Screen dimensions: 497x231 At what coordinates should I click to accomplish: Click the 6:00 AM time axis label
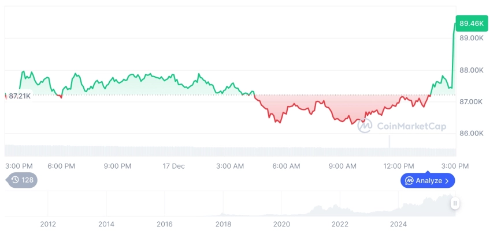click(x=286, y=166)
